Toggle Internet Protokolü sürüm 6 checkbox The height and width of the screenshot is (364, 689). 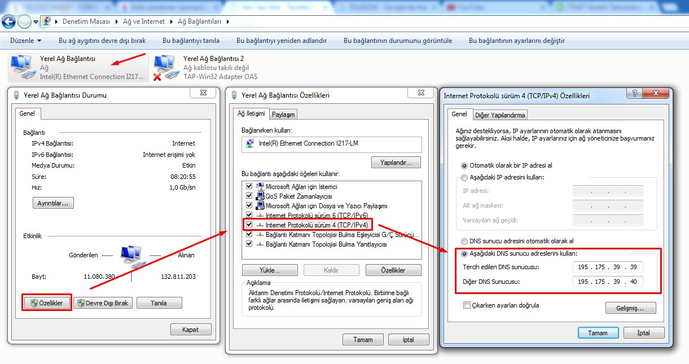click(x=249, y=215)
